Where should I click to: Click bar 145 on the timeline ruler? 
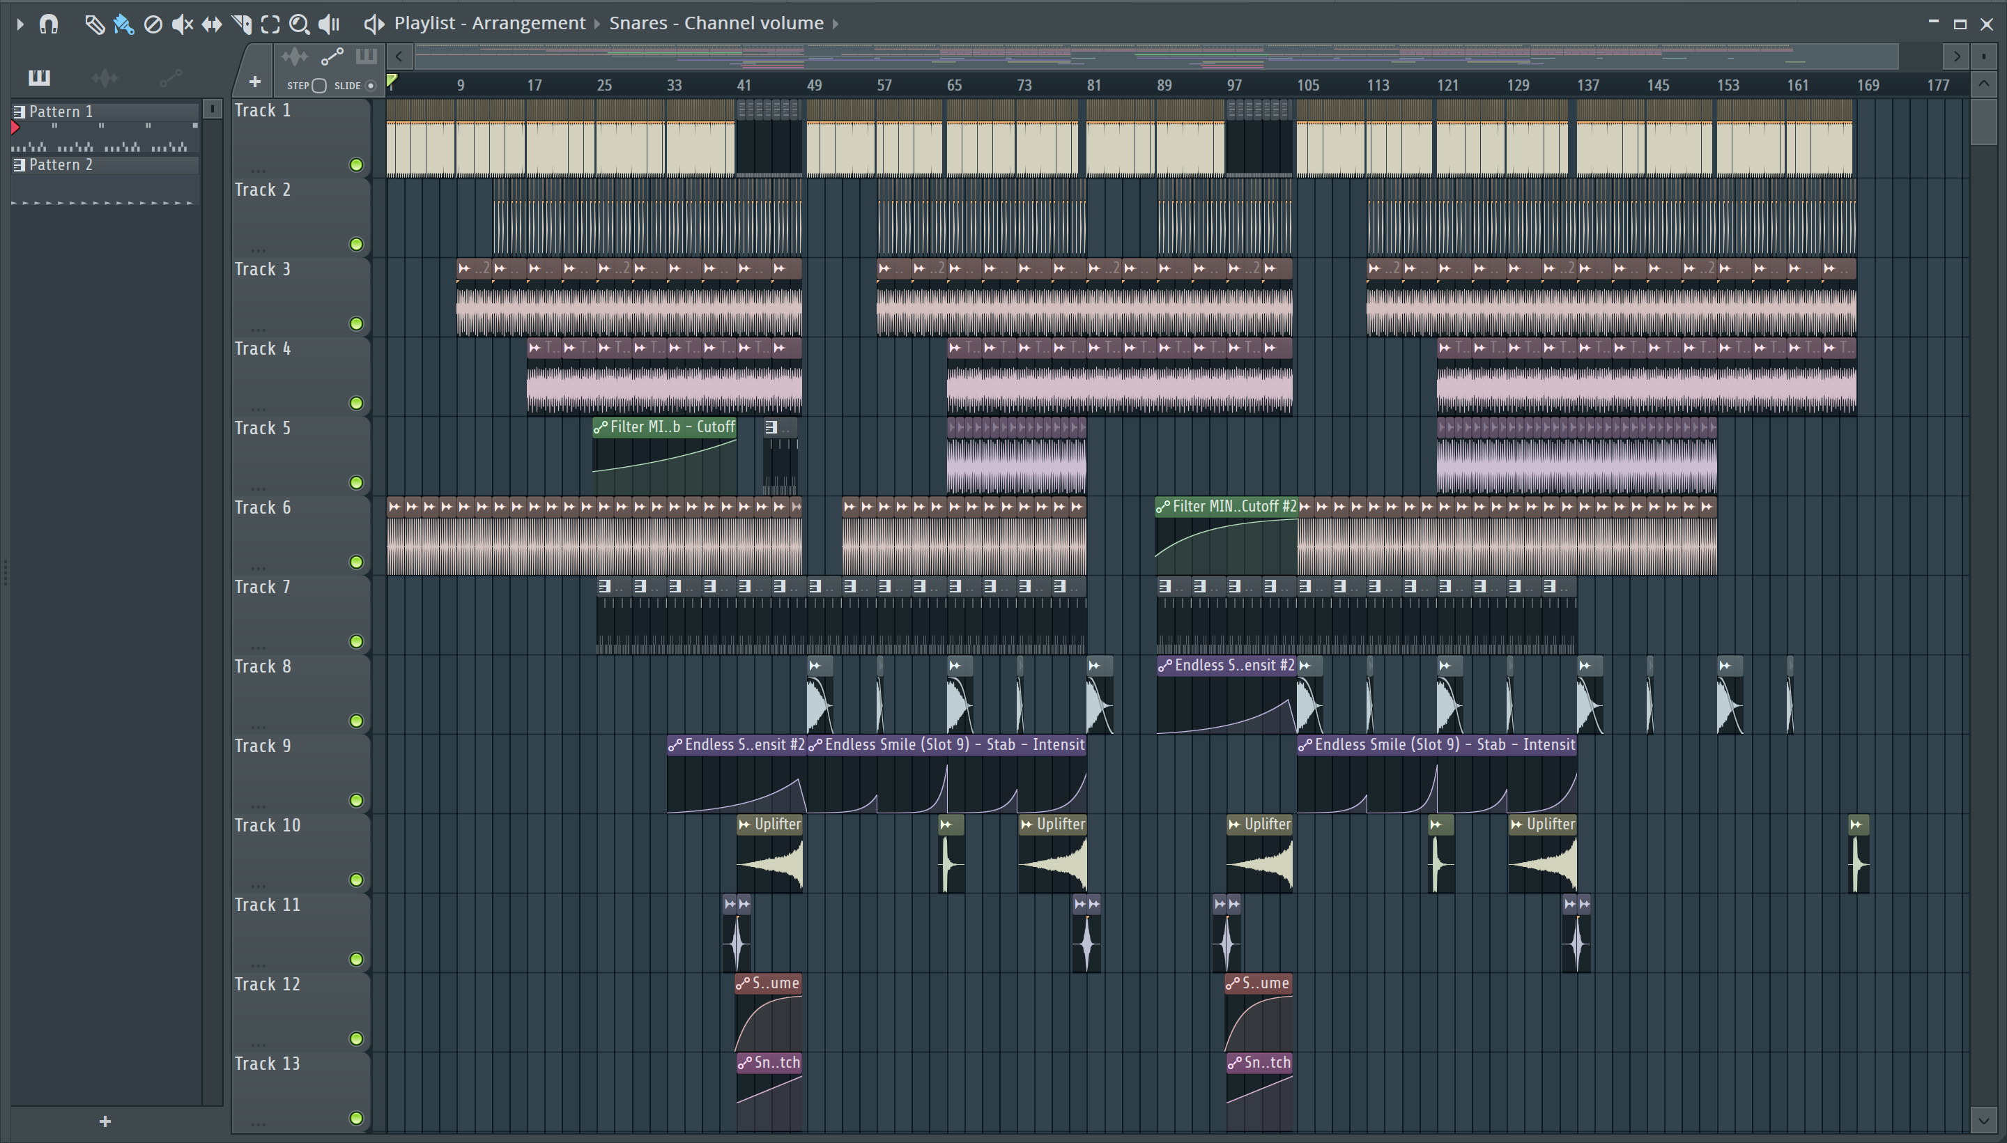pyautogui.click(x=1658, y=86)
